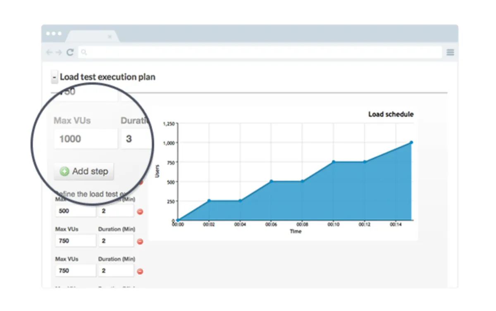Delete the 750 step just below the 500 row
This screenshot has height=311, width=496.
(x=140, y=241)
